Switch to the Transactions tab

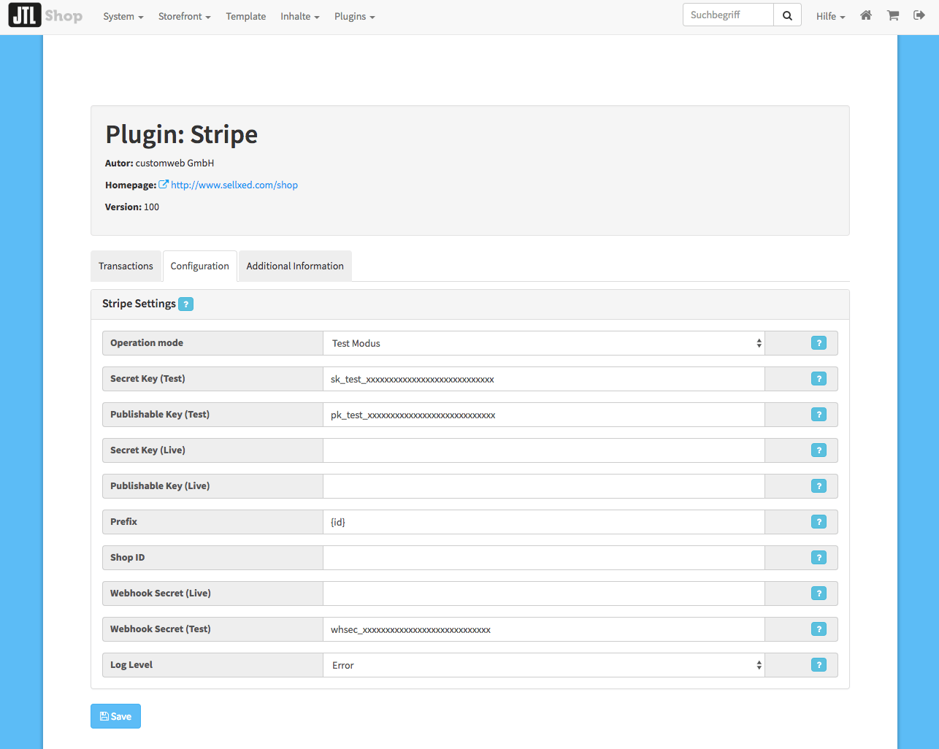pyautogui.click(x=126, y=266)
